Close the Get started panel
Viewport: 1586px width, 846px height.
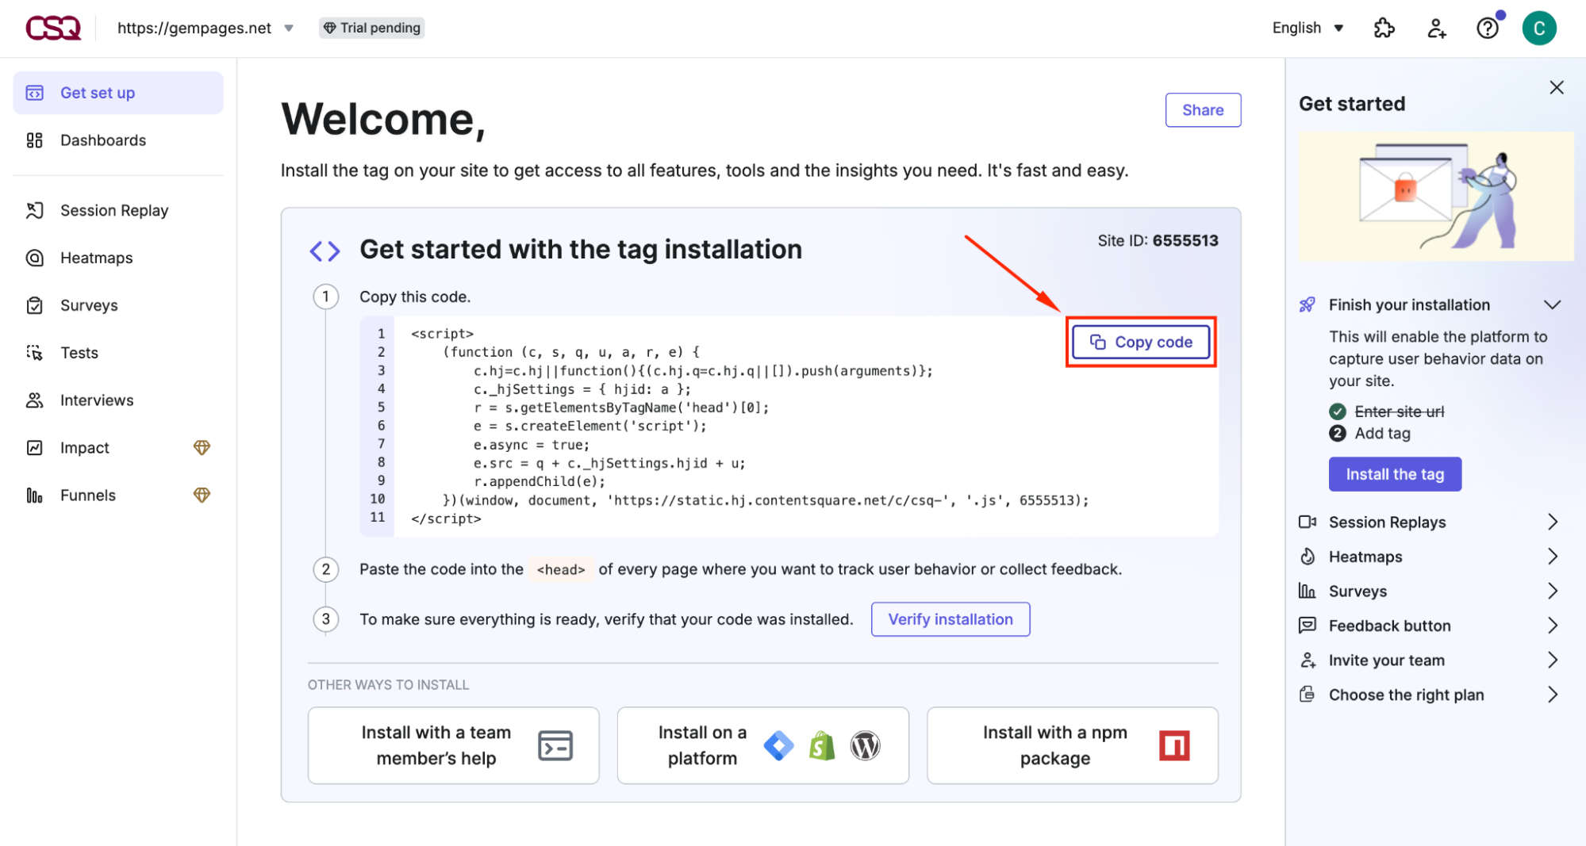[1557, 87]
